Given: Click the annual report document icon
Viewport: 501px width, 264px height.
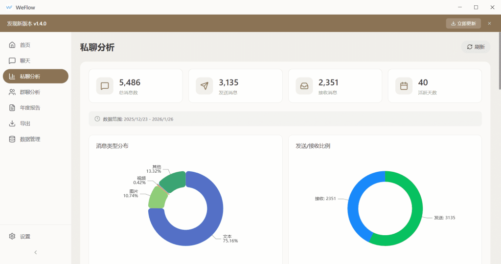Looking at the screenshot, I should coord(12,108).
